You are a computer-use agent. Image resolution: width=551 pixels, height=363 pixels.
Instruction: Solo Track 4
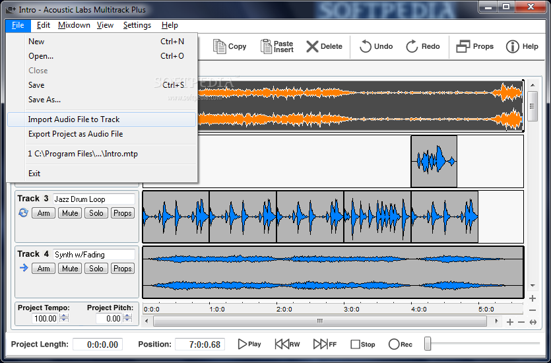point(96,269)
